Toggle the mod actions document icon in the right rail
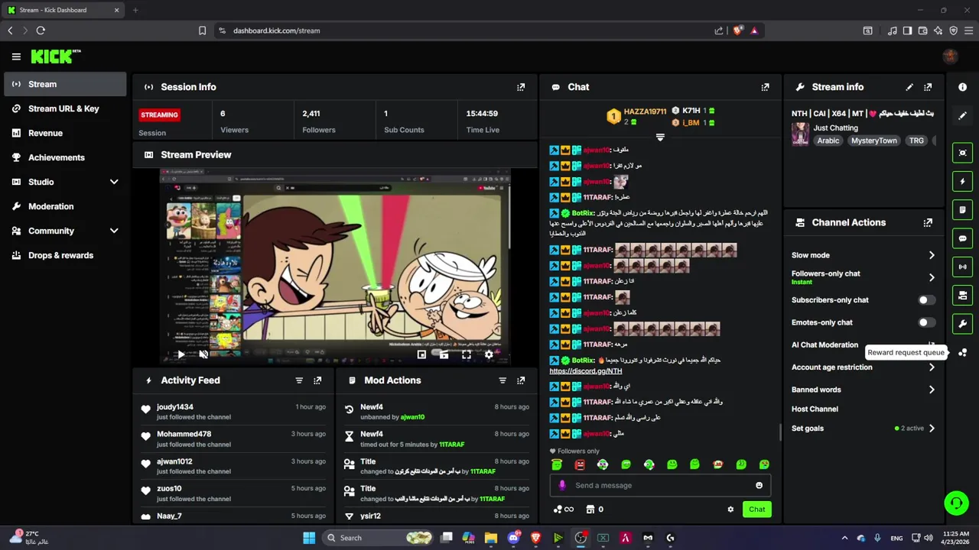The width and height of the screenshot is (979, 550). click(962, 210)
